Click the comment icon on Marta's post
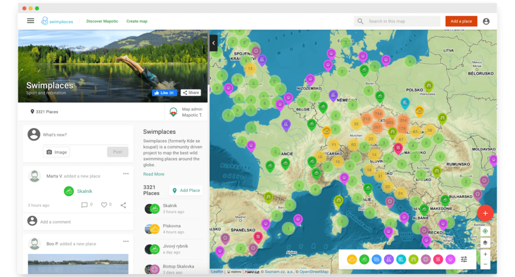Image resolution: width=515 pixels, height=277 pixels. tap(84, 205)
